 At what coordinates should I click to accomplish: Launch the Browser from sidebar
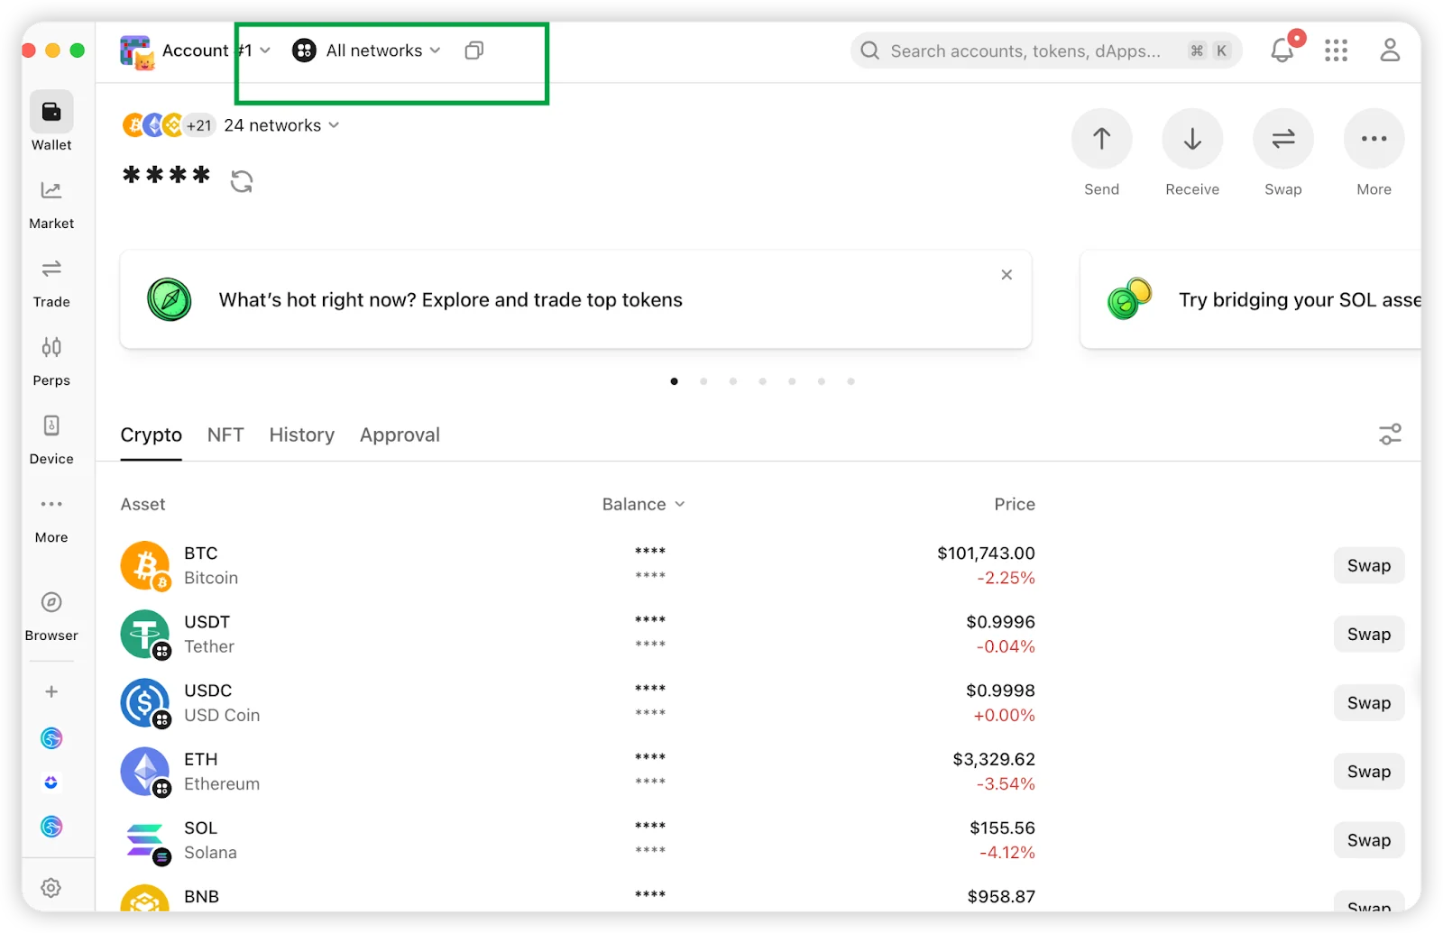click(51, 615)
